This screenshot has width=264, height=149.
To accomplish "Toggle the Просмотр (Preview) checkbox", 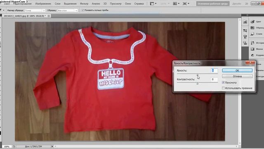I will pos(223,82).
